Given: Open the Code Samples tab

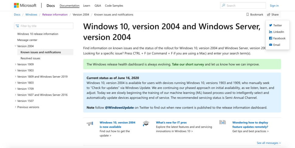Looking at the screenshot, I should pos(114,6).
